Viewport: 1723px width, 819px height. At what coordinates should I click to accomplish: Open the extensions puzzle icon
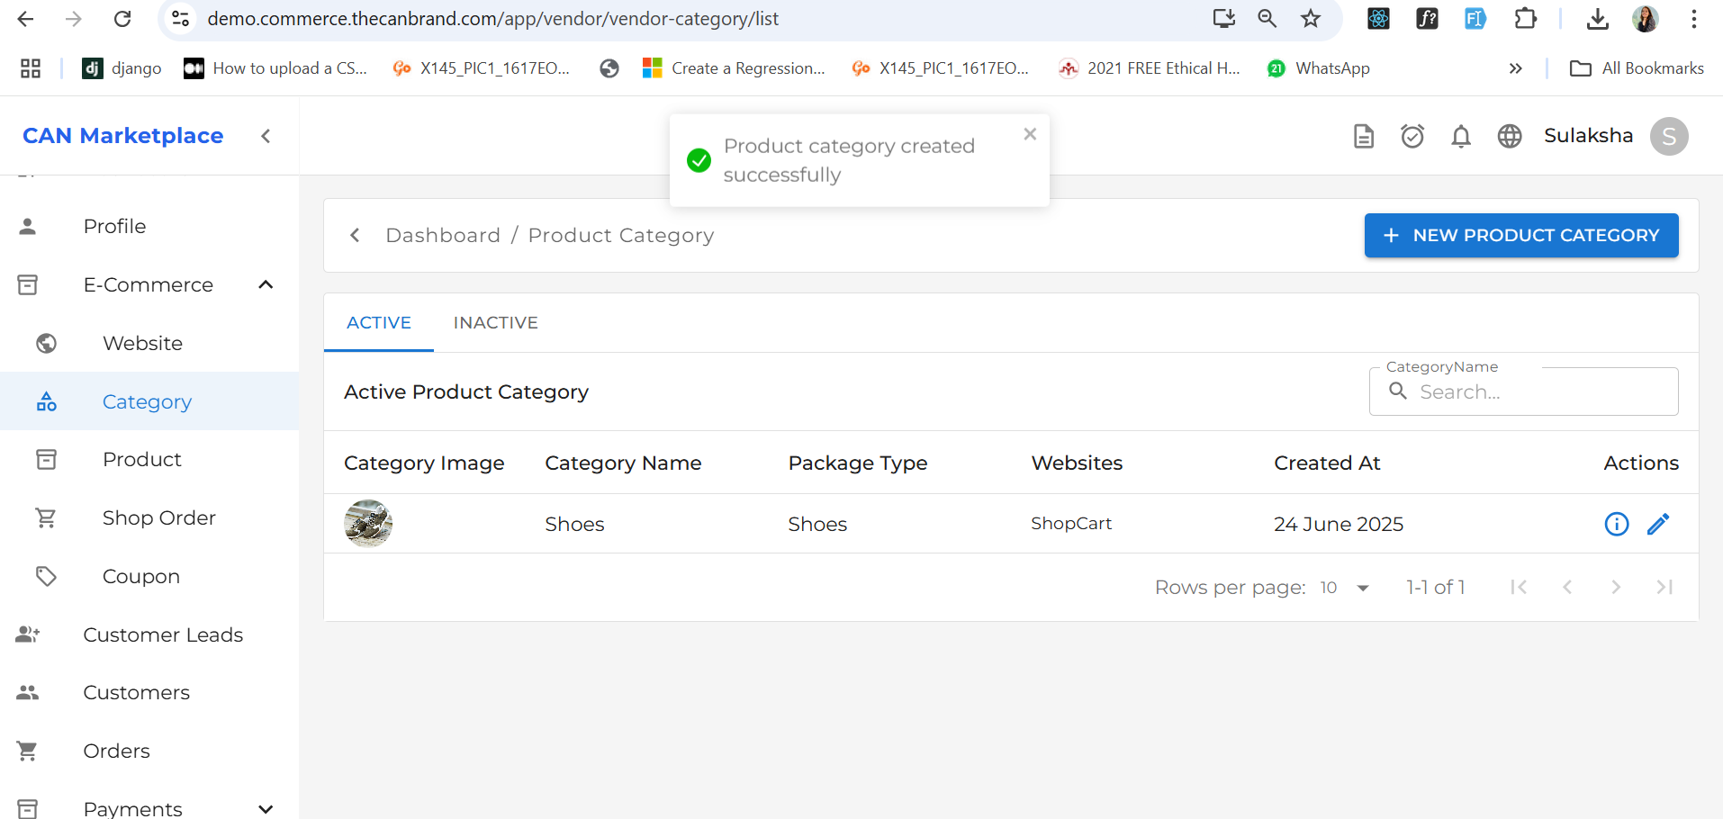click(1525, 19)
